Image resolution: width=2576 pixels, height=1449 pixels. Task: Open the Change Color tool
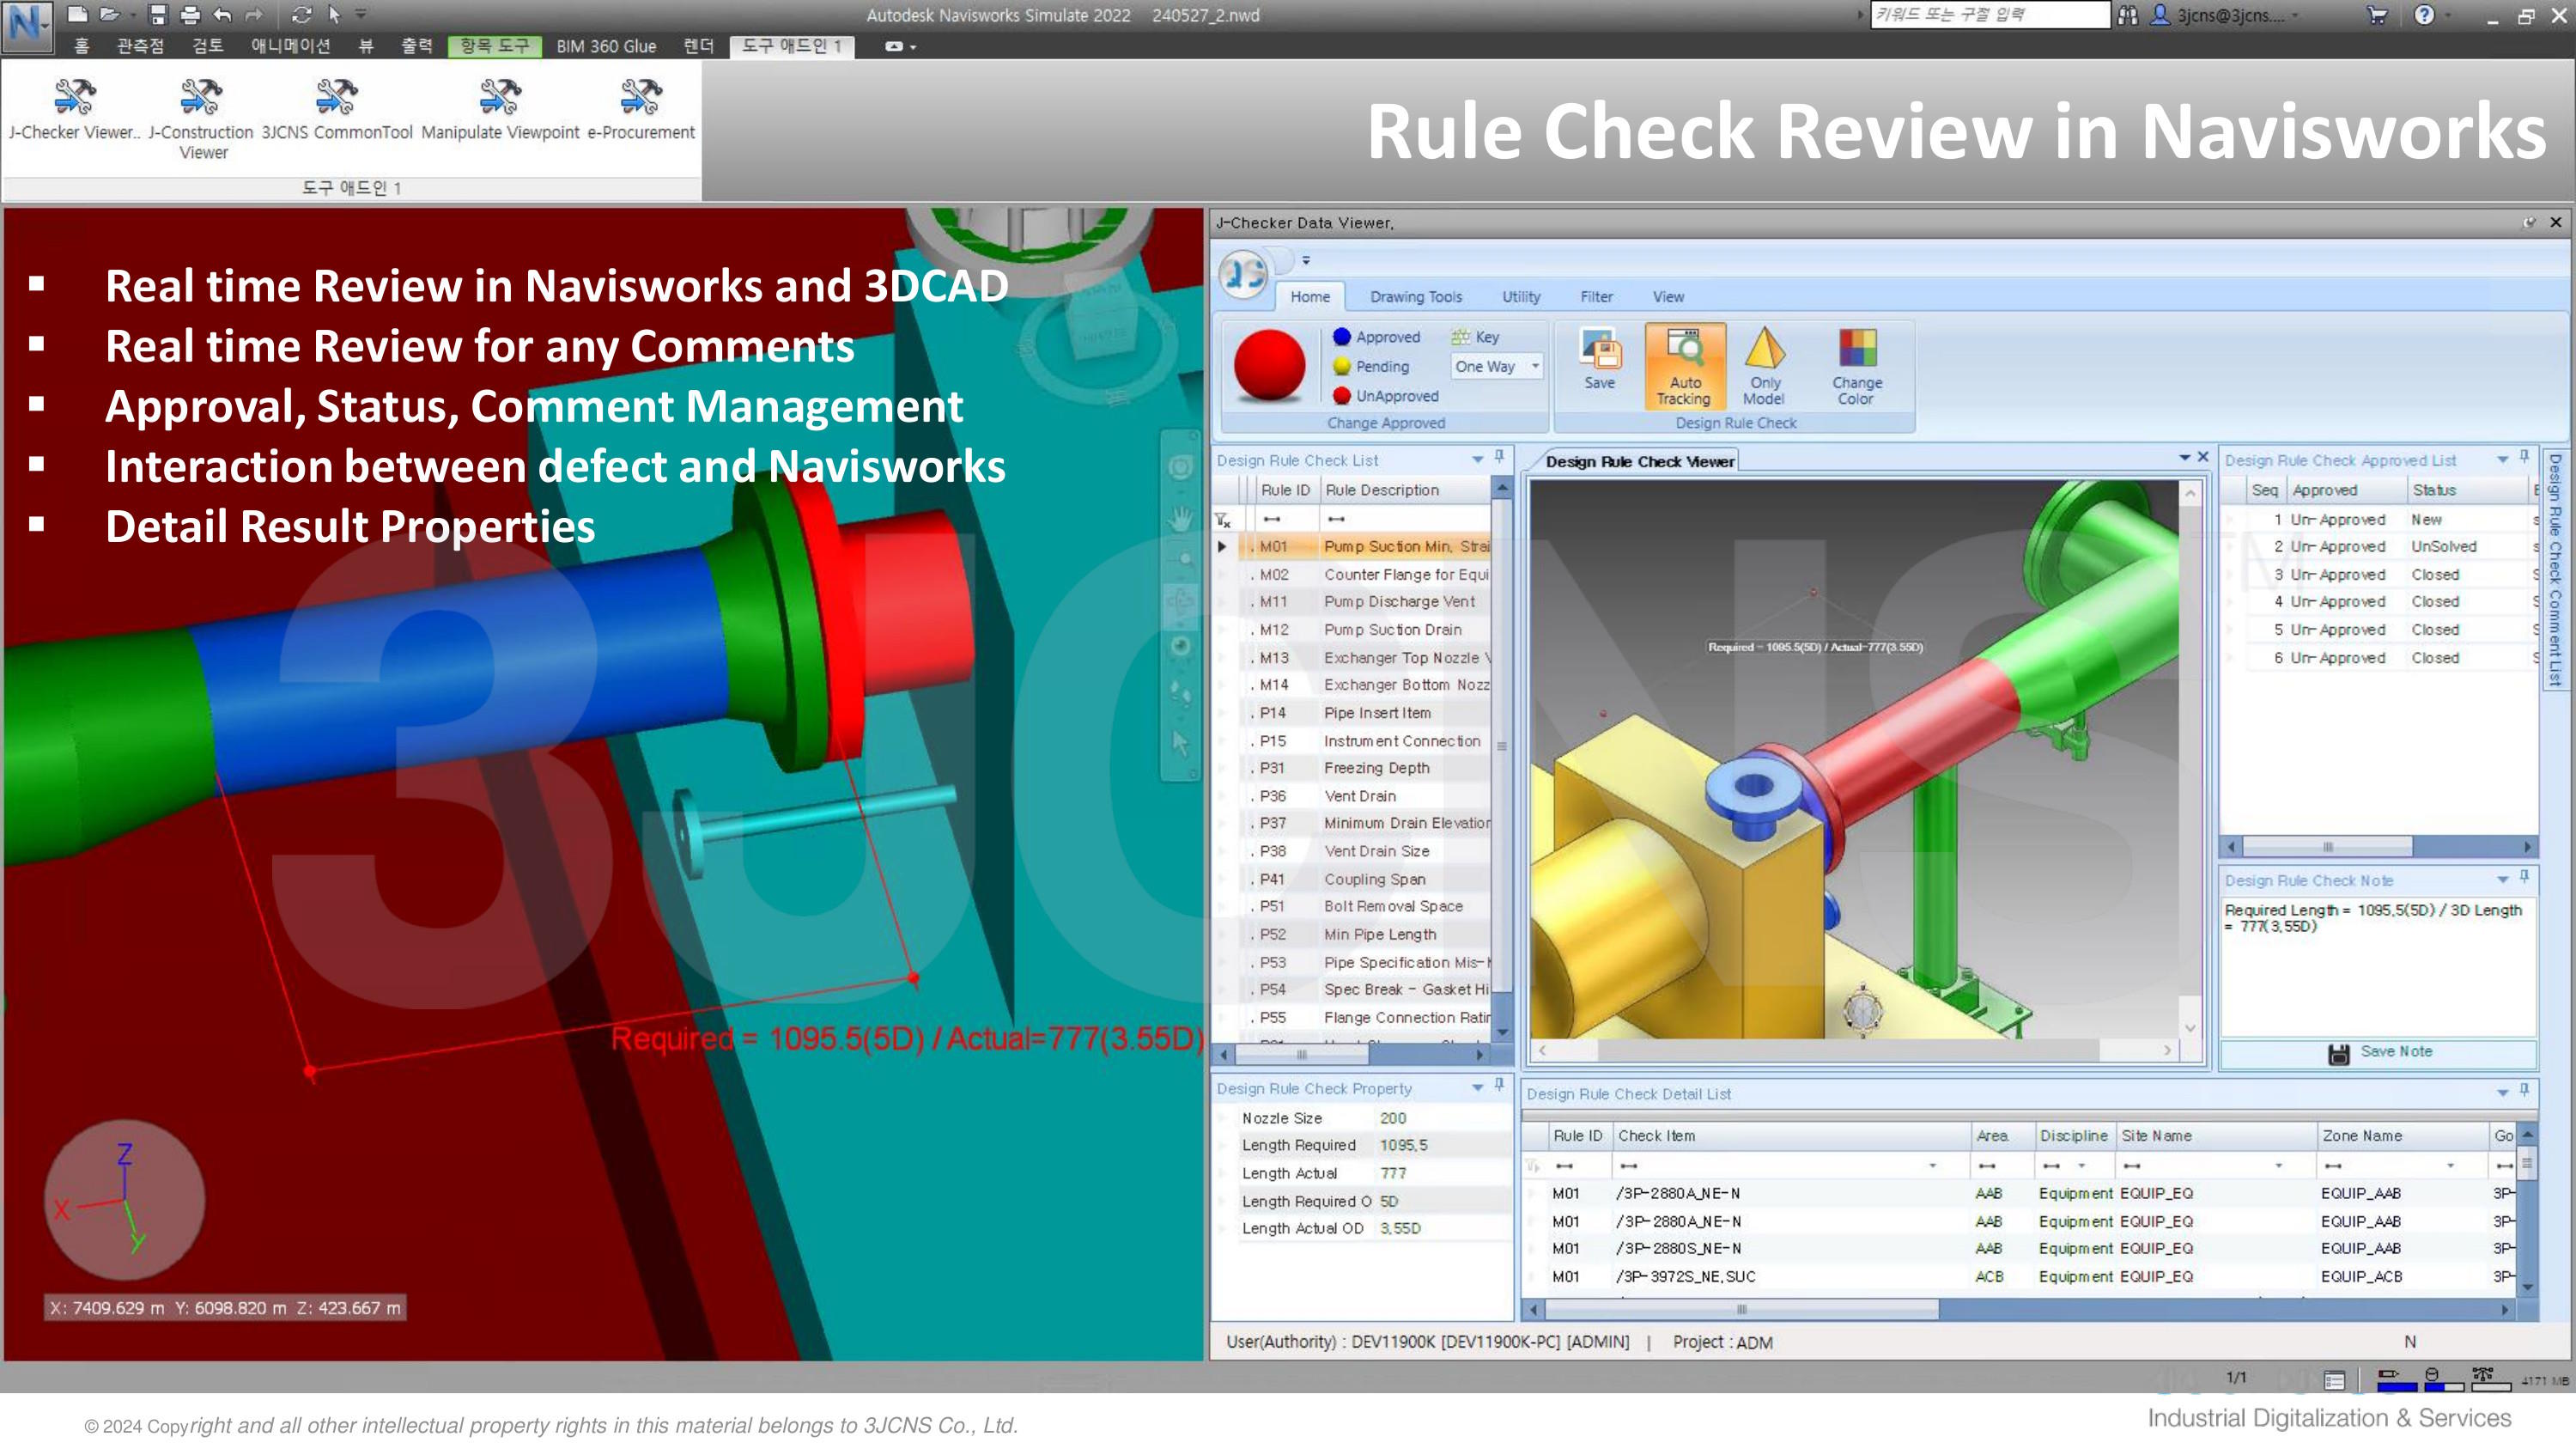[x=1857, y=366]
